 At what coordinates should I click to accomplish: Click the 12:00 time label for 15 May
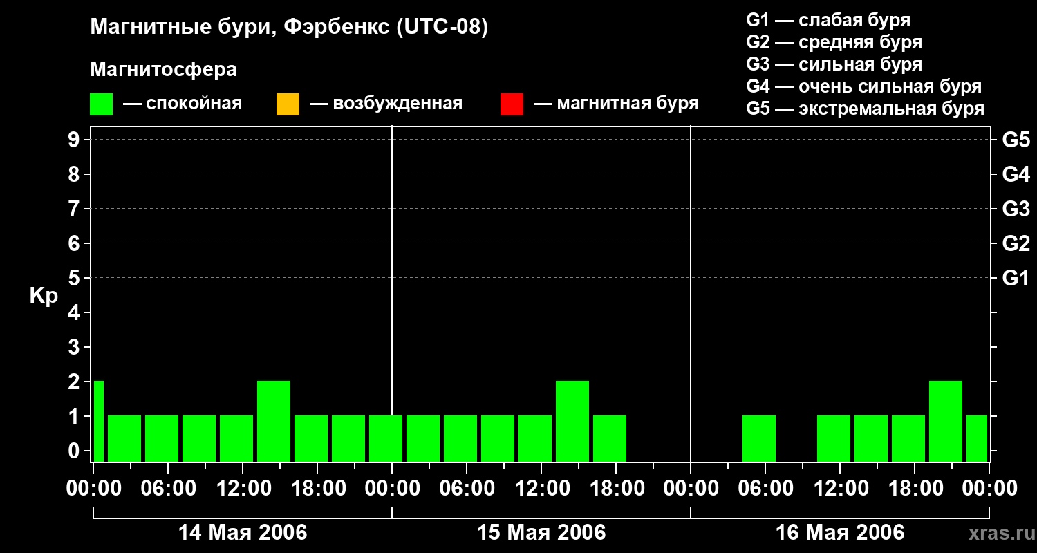click(x=541, y=489)
